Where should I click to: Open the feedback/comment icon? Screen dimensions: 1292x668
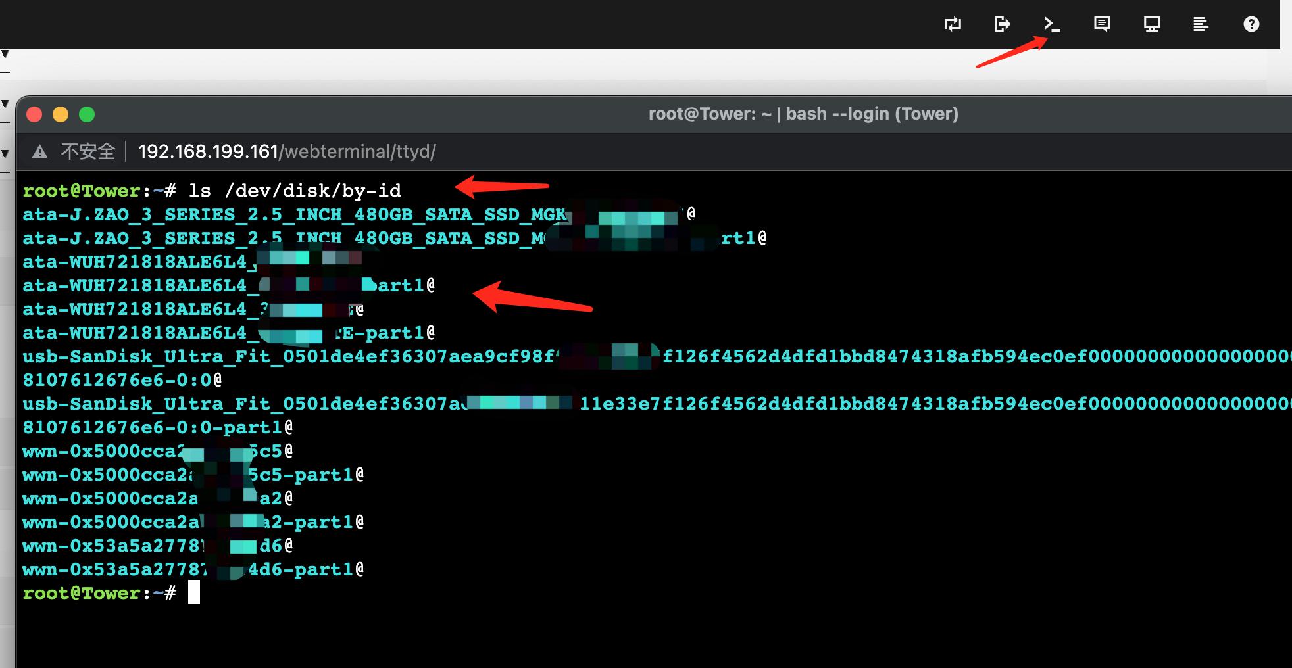pyautogui.click(x=1101, y=24)
